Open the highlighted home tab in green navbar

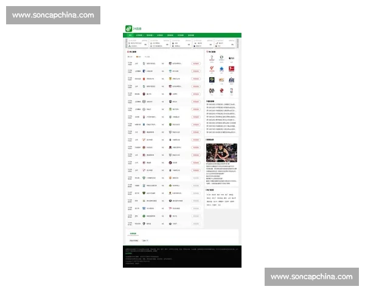(x=130, y=35)
